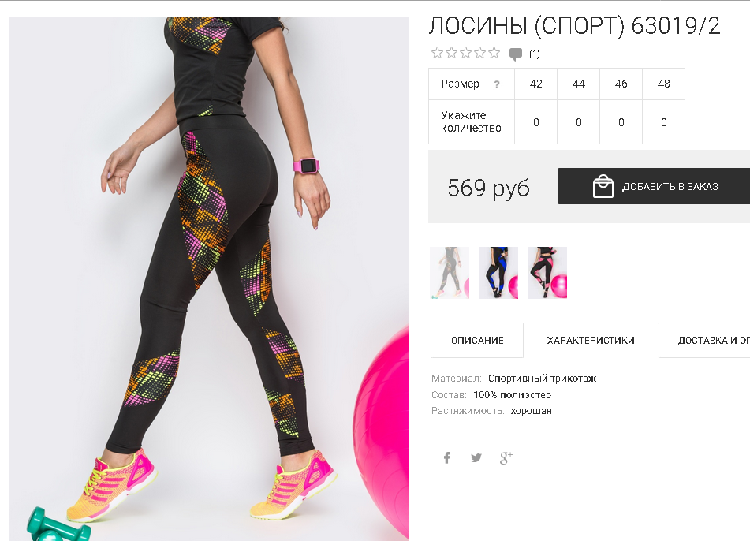
Task: Click the Google Plus share icon
Action: [x=506, y=457]
